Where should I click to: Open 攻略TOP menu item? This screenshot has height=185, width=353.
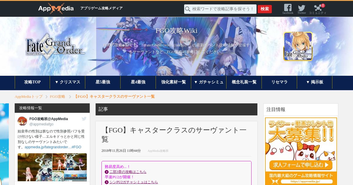[32, 82]
